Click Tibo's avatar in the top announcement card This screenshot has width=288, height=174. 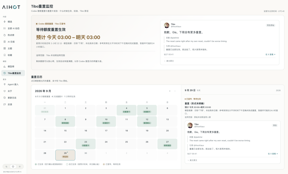tap(167, 25)
